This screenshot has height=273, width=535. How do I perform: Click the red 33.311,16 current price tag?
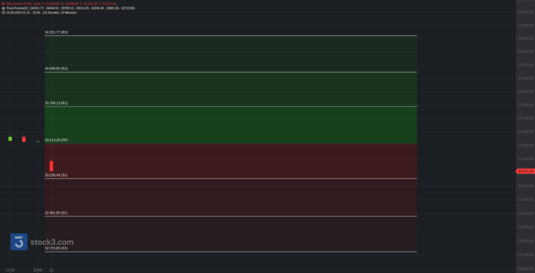pos(525,171)
